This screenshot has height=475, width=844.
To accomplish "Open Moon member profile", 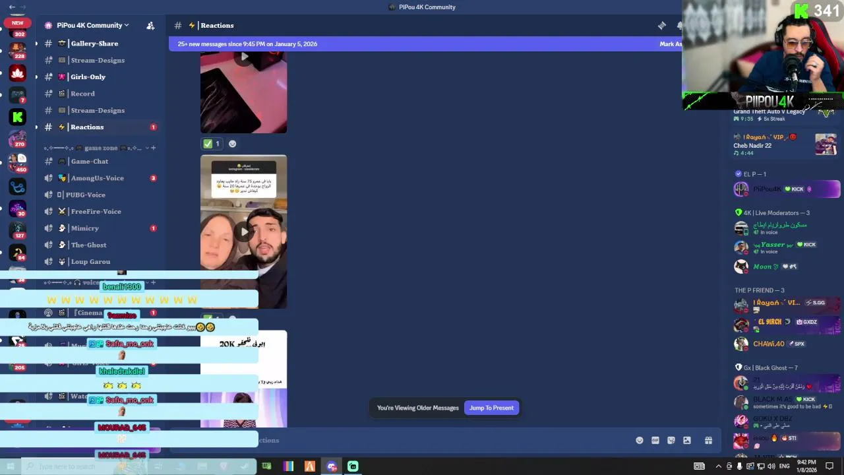I will point(786,267).
